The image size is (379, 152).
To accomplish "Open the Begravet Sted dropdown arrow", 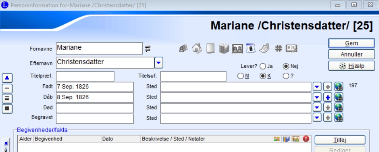I will (317, 118).
